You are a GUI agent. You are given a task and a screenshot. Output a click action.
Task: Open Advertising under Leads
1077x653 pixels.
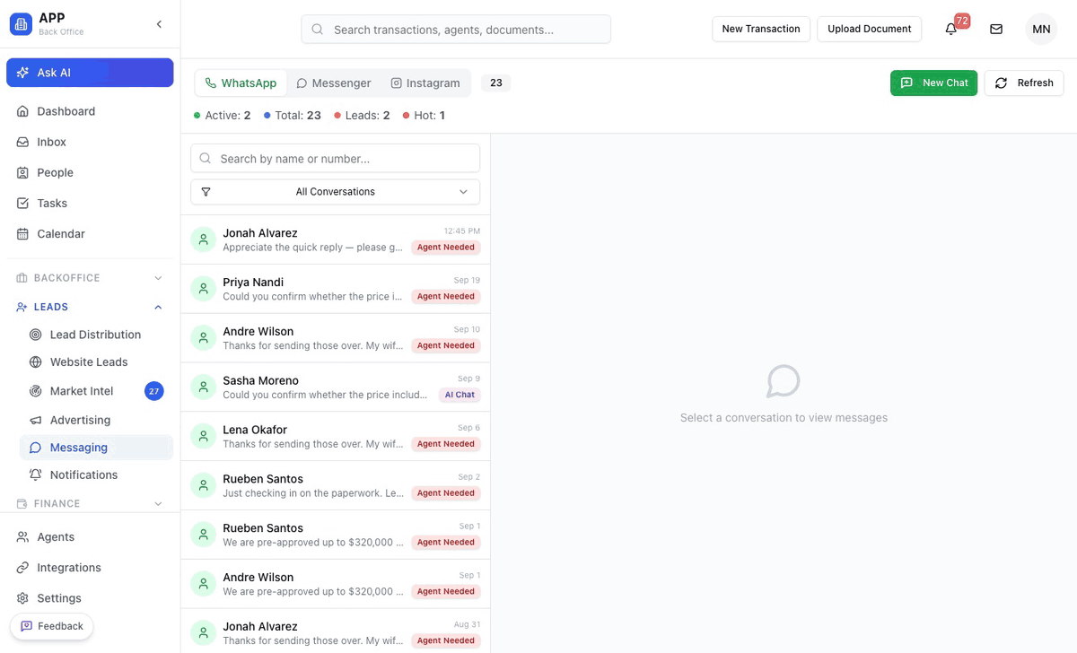point(96,420)
